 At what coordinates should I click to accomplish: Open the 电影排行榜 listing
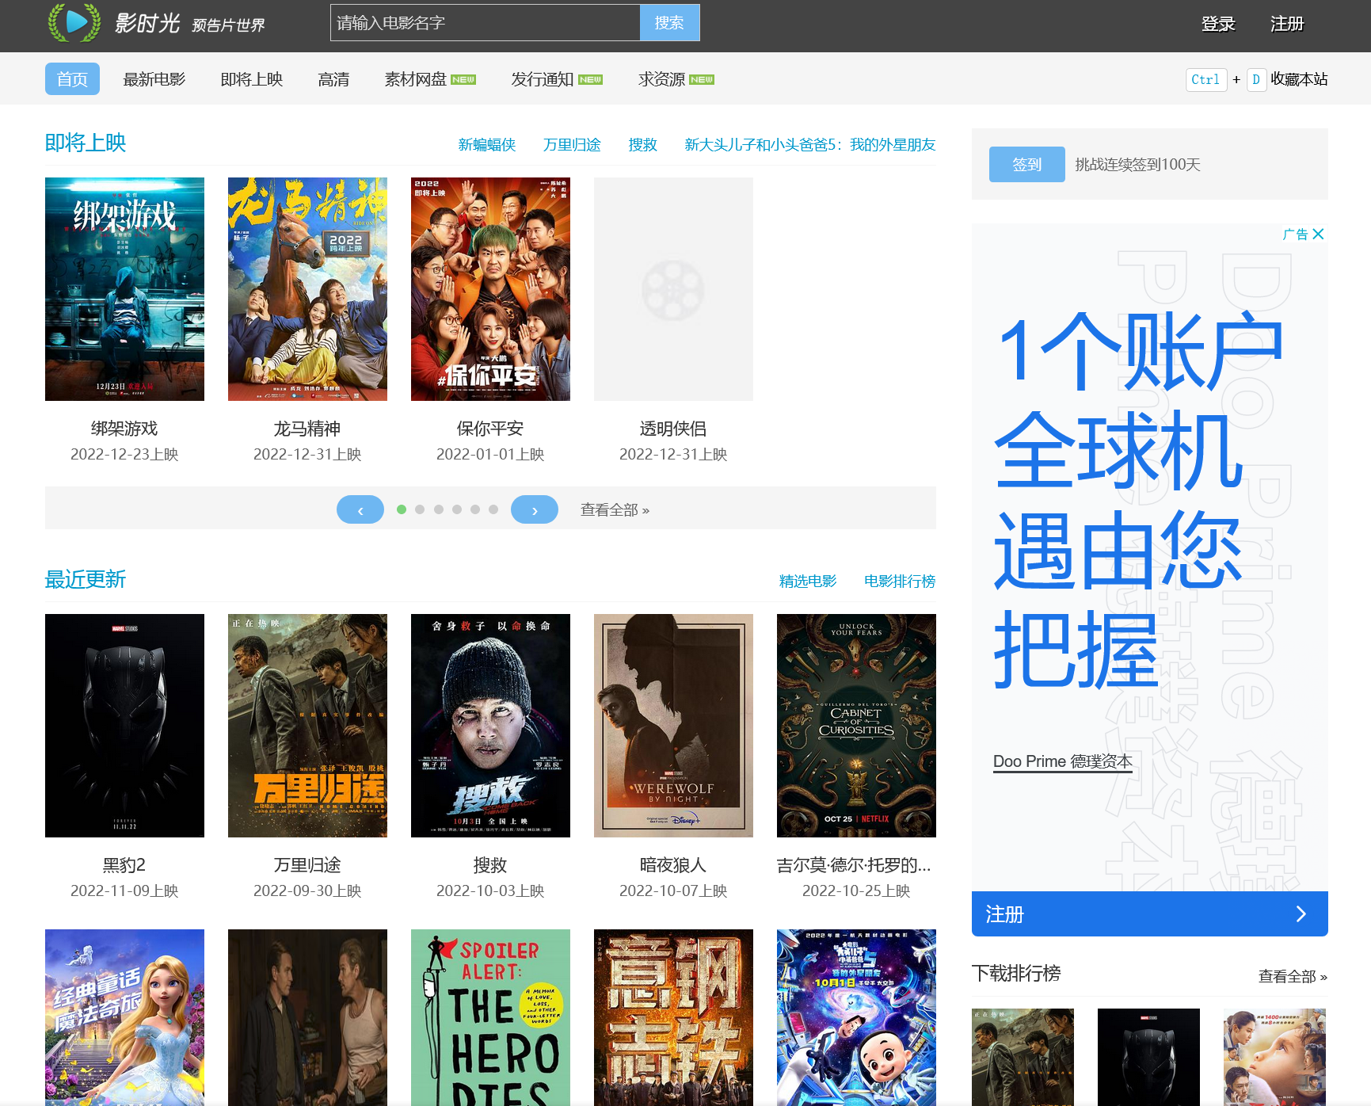(900, 581)
